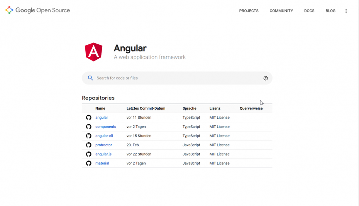Click 'JavaScript' in the material row
The width and height of the screenshot is (359, 206).
point(191,163)
